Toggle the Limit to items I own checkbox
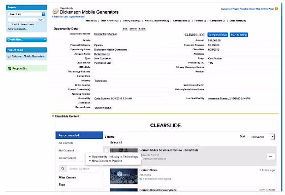The height and width of the screenshot is (195, 285). pyautogui.click(x=10, y=24)
